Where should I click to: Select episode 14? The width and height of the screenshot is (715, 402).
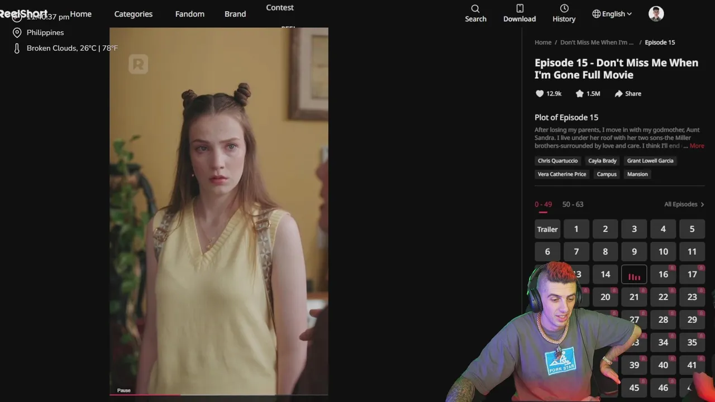point(605,275)
